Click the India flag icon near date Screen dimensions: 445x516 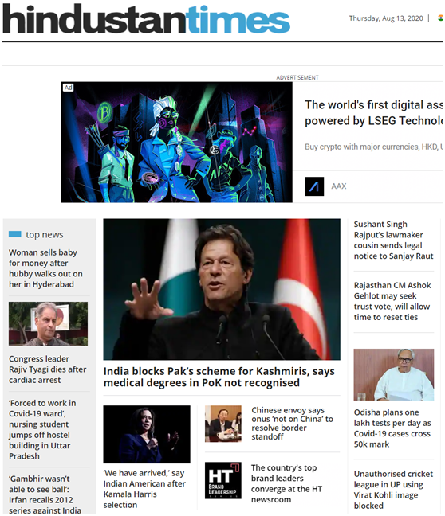pyautogui.click(x=441, y=18)
